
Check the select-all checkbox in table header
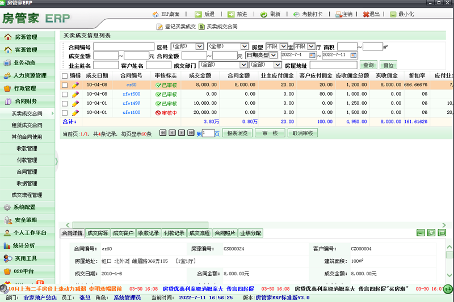point(65,75)
